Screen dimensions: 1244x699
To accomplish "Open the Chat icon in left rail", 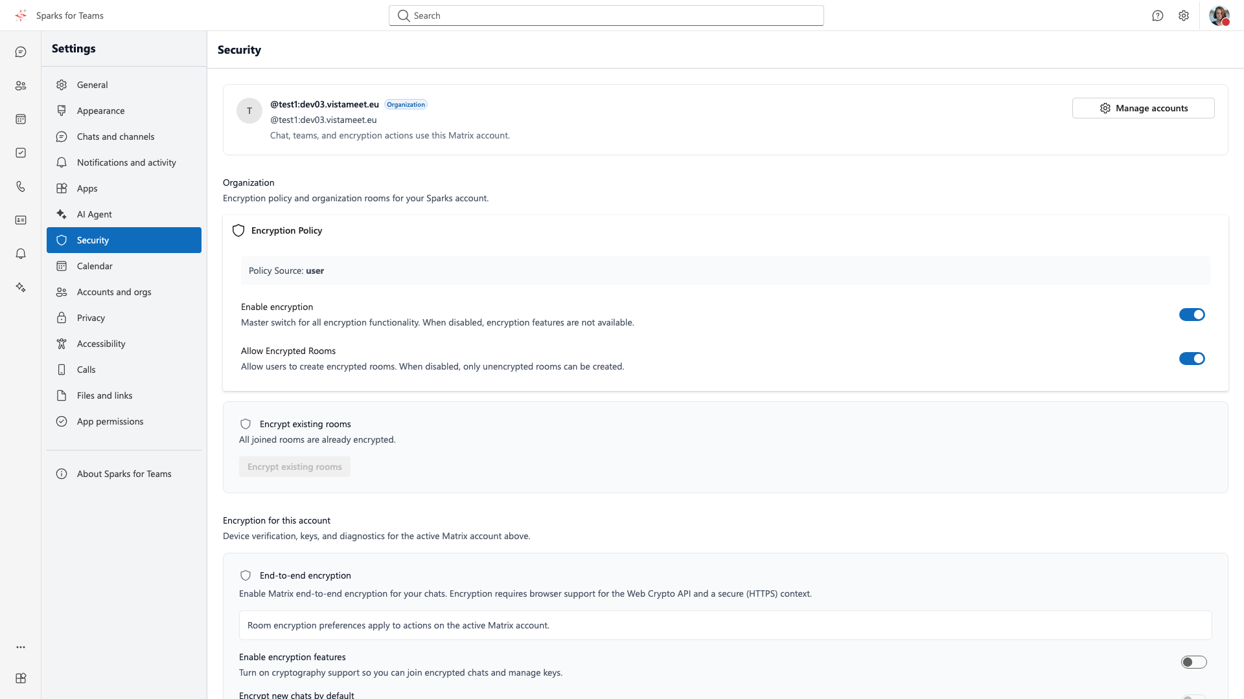I will pyautogui.click(x=21, y=52).
